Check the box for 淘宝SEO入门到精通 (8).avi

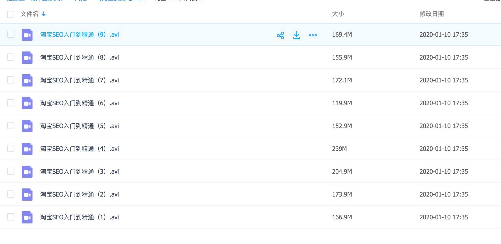(11, 57)
